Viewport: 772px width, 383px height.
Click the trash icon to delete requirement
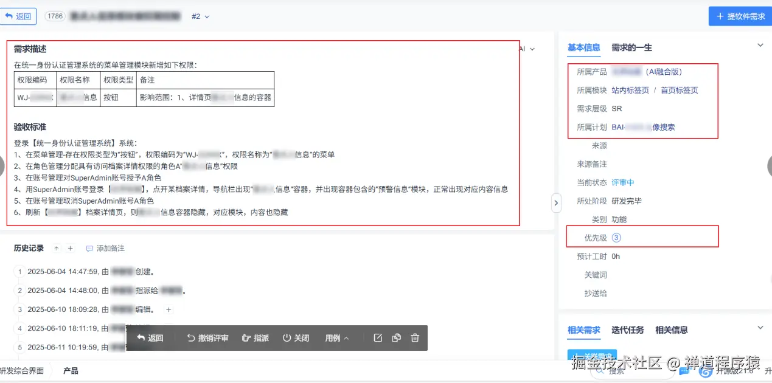(x=415, y=337)
